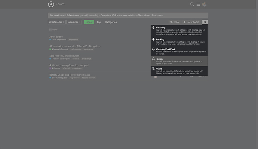The height and width of the screenshot is (149, 258).
Task: Click the Topic column header
Action: [55, 30]
